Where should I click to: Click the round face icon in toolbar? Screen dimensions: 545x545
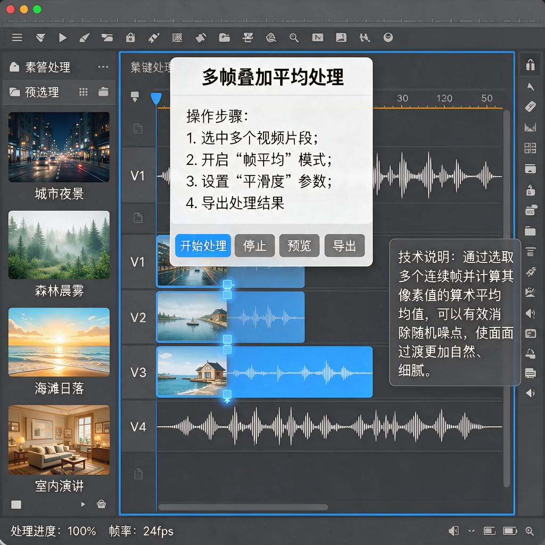point(388,37)
